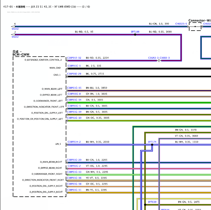Click connector pin C3BP01G-11
The image size is (211, 210).
[x=74, y=190]
